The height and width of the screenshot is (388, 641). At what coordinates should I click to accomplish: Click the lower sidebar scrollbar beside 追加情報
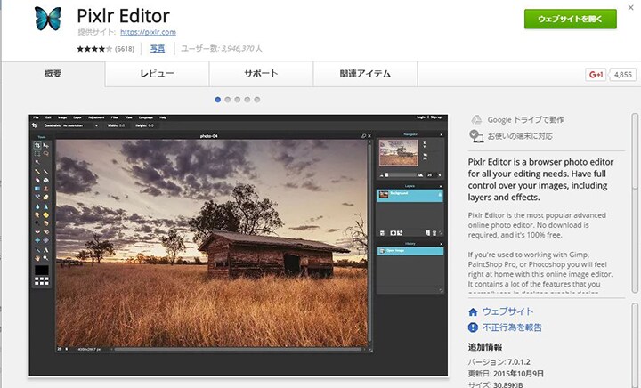635,345
